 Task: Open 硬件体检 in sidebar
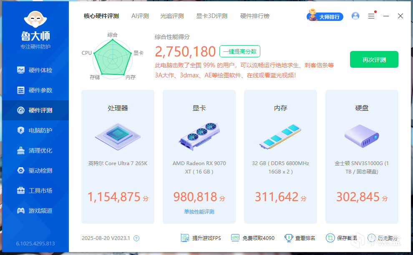35,70
